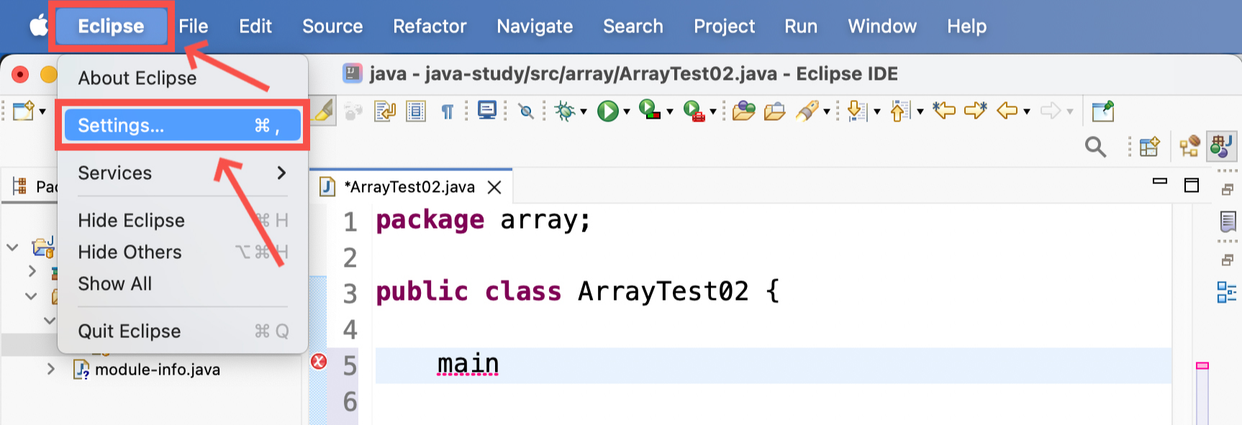
Task: Open the Project menu
Action: (724, 27)
